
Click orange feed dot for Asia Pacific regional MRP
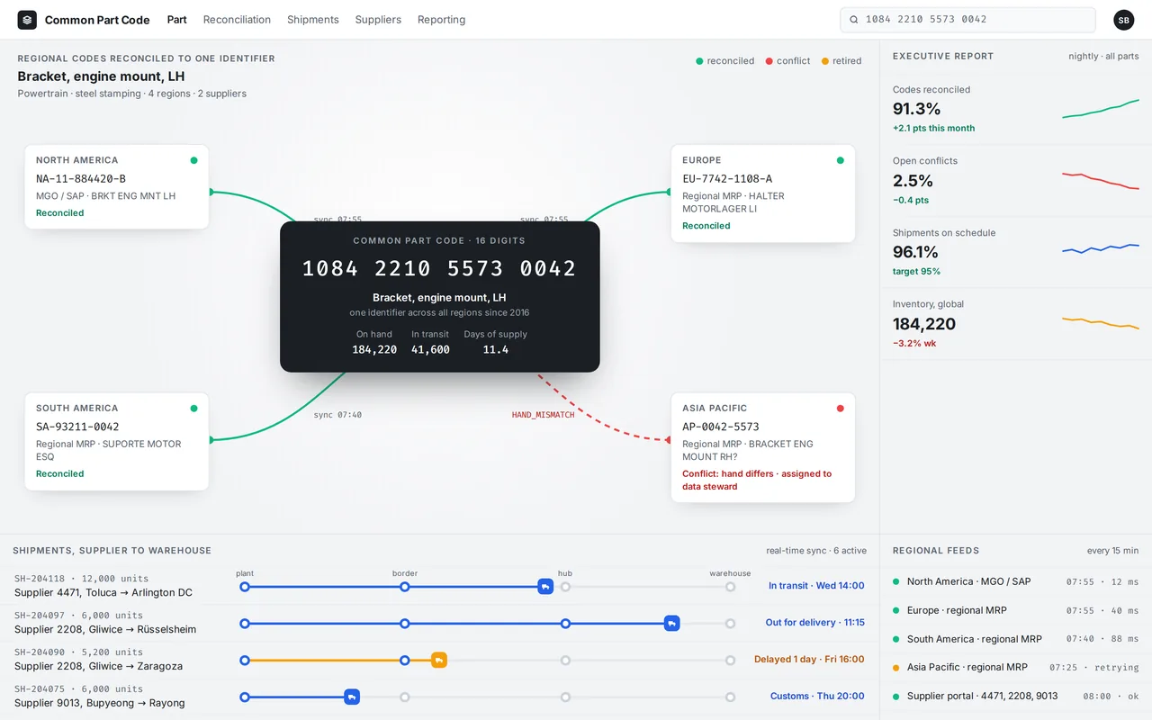coord(895,668)
